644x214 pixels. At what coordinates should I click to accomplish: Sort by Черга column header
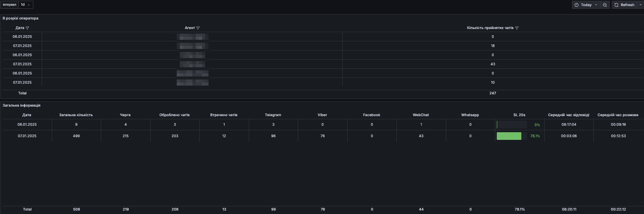click(x=125, y=115)
